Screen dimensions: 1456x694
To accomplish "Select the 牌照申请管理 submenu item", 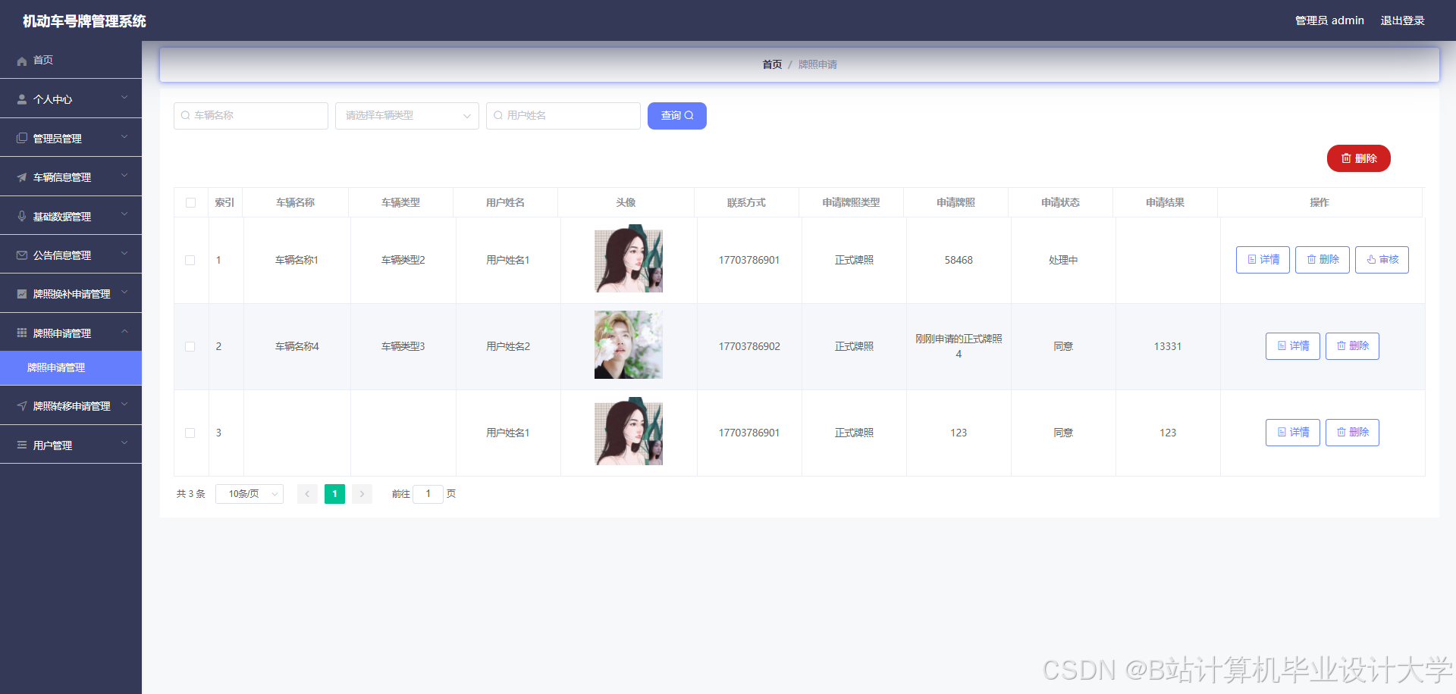I will [x=71, y=367].
